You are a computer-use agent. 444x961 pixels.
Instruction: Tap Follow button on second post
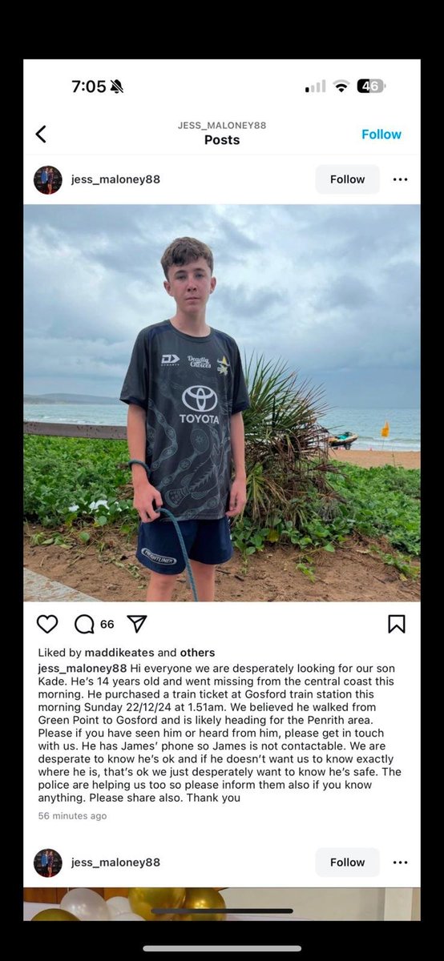point(348,862)
